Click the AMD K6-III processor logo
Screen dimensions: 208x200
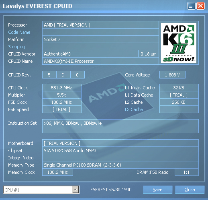pos(179,43)
